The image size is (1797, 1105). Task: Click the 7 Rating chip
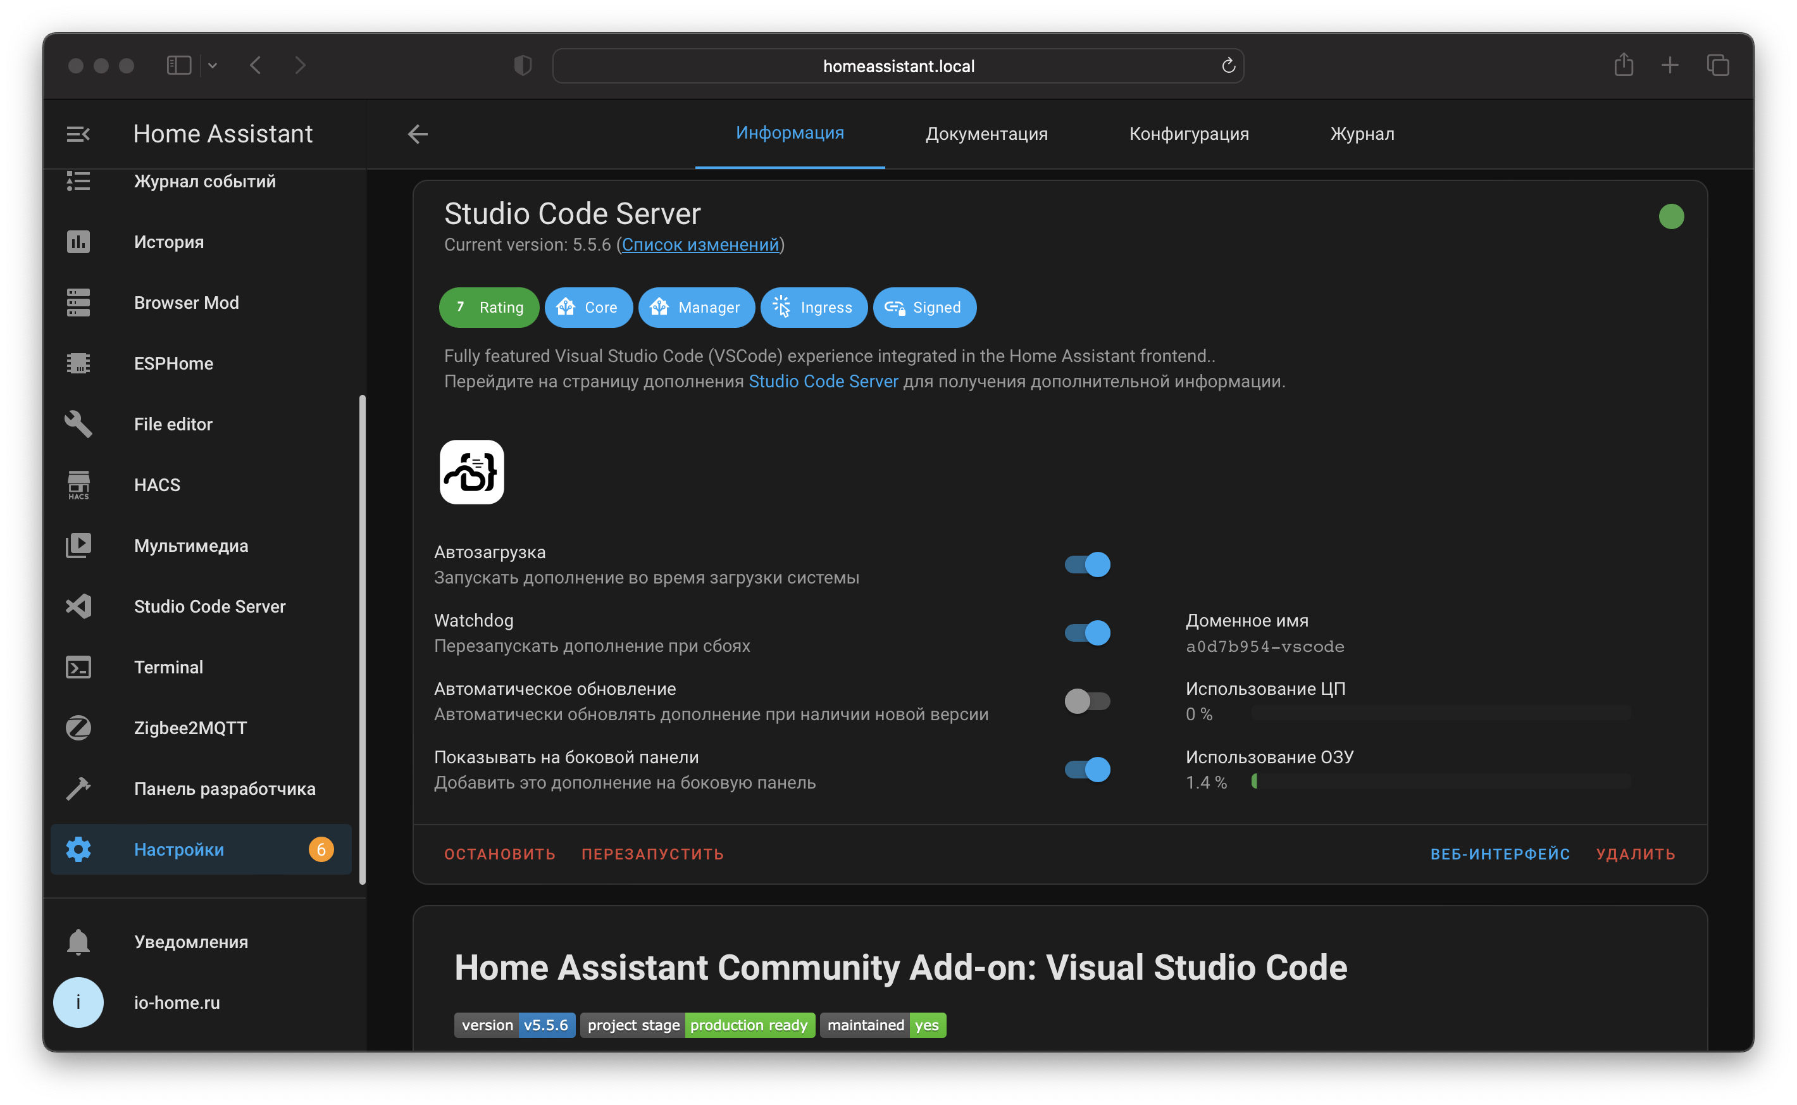489,308
